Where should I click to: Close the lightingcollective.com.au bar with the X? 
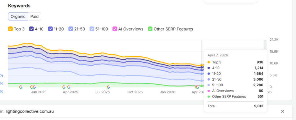click(283, 111)
